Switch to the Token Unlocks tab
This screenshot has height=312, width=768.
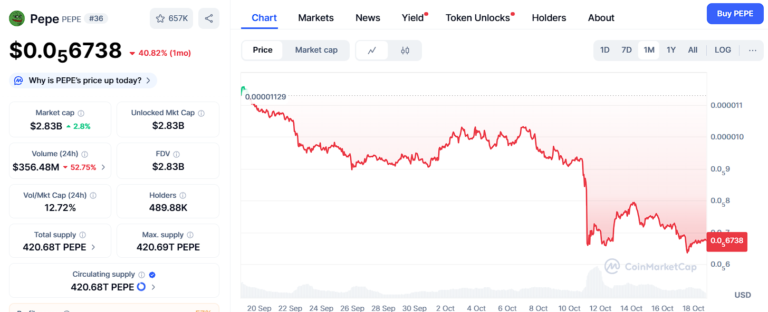pos(477,18)
